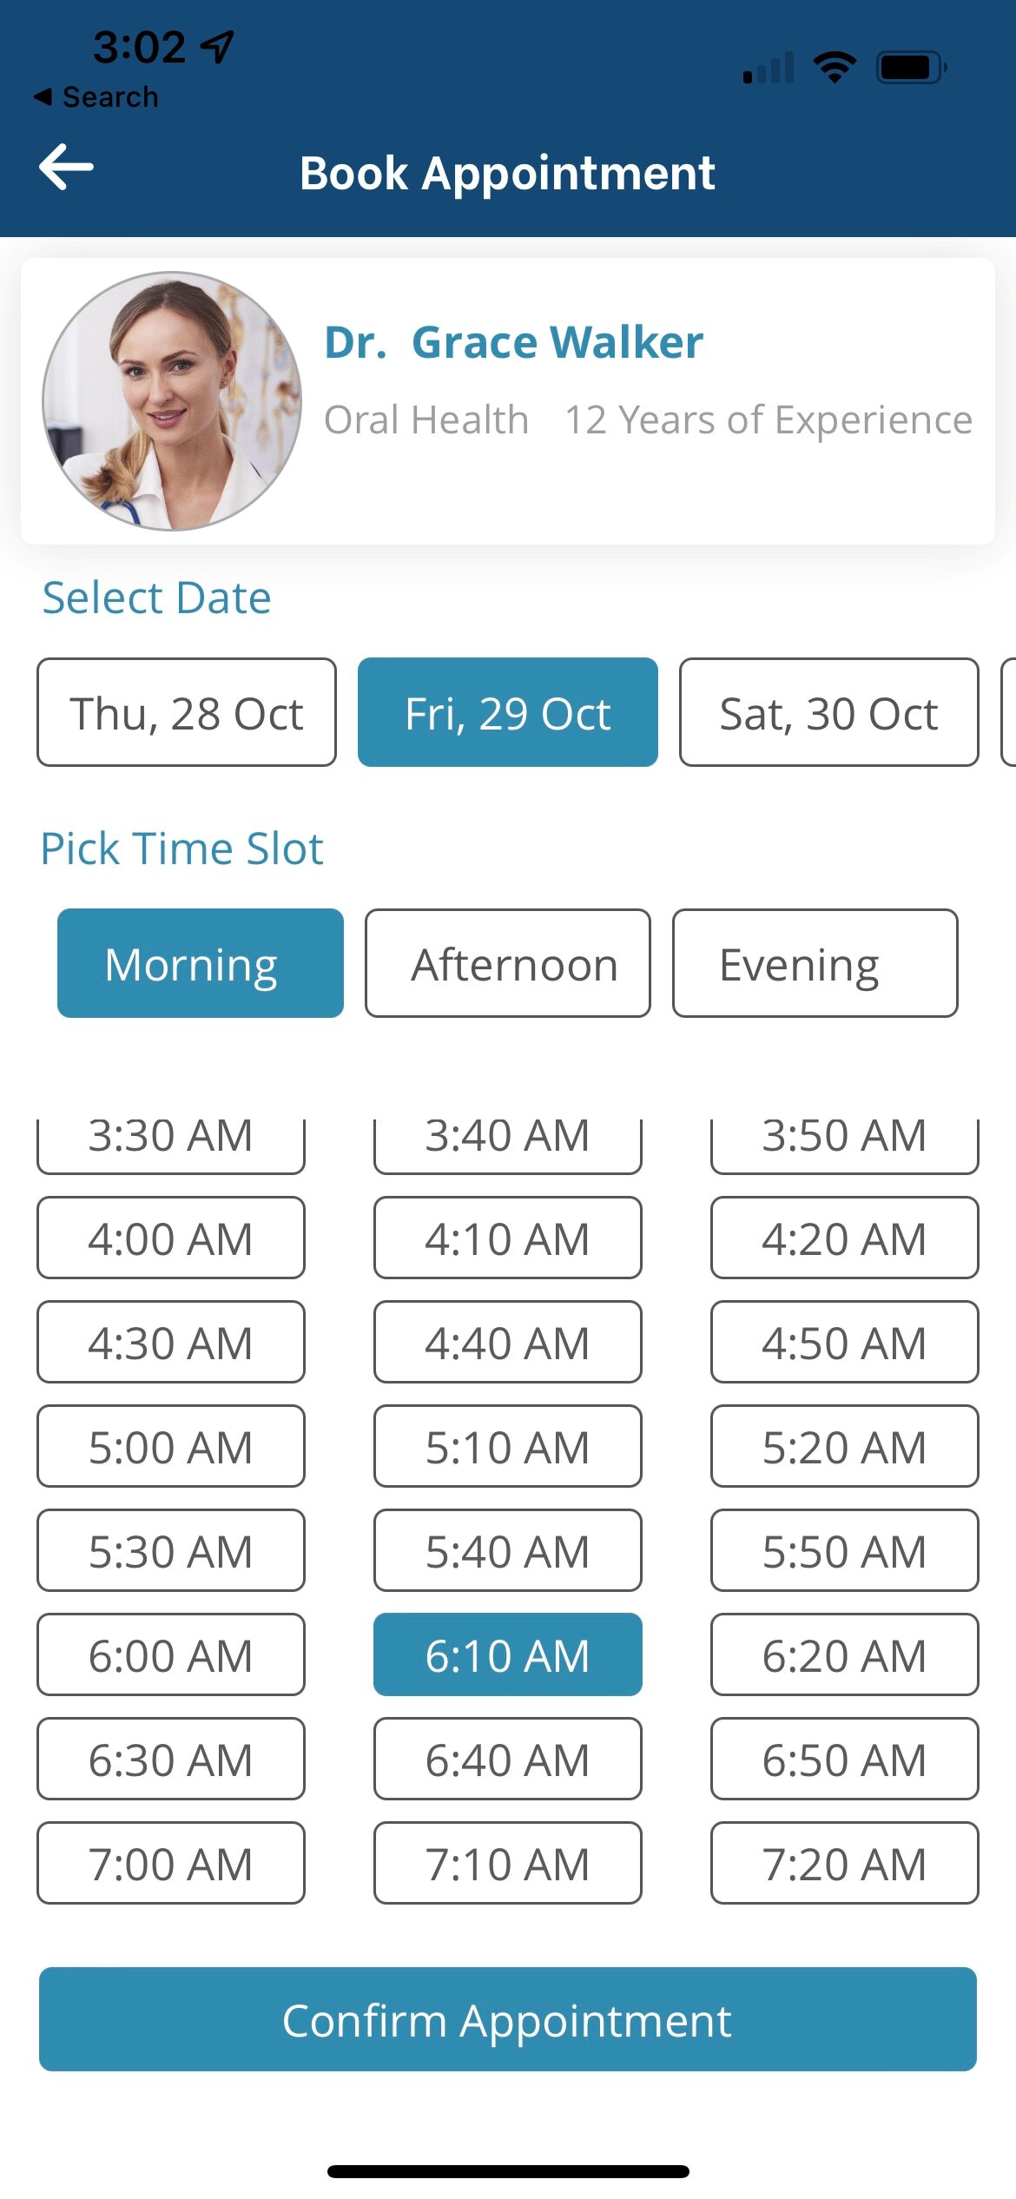
Task: Tap Dr. Grace Walker name
Action: pos(513,342)
